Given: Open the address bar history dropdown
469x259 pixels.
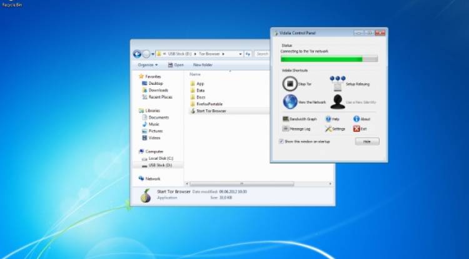Looking at the screenshot, I should tap(240, 54).
